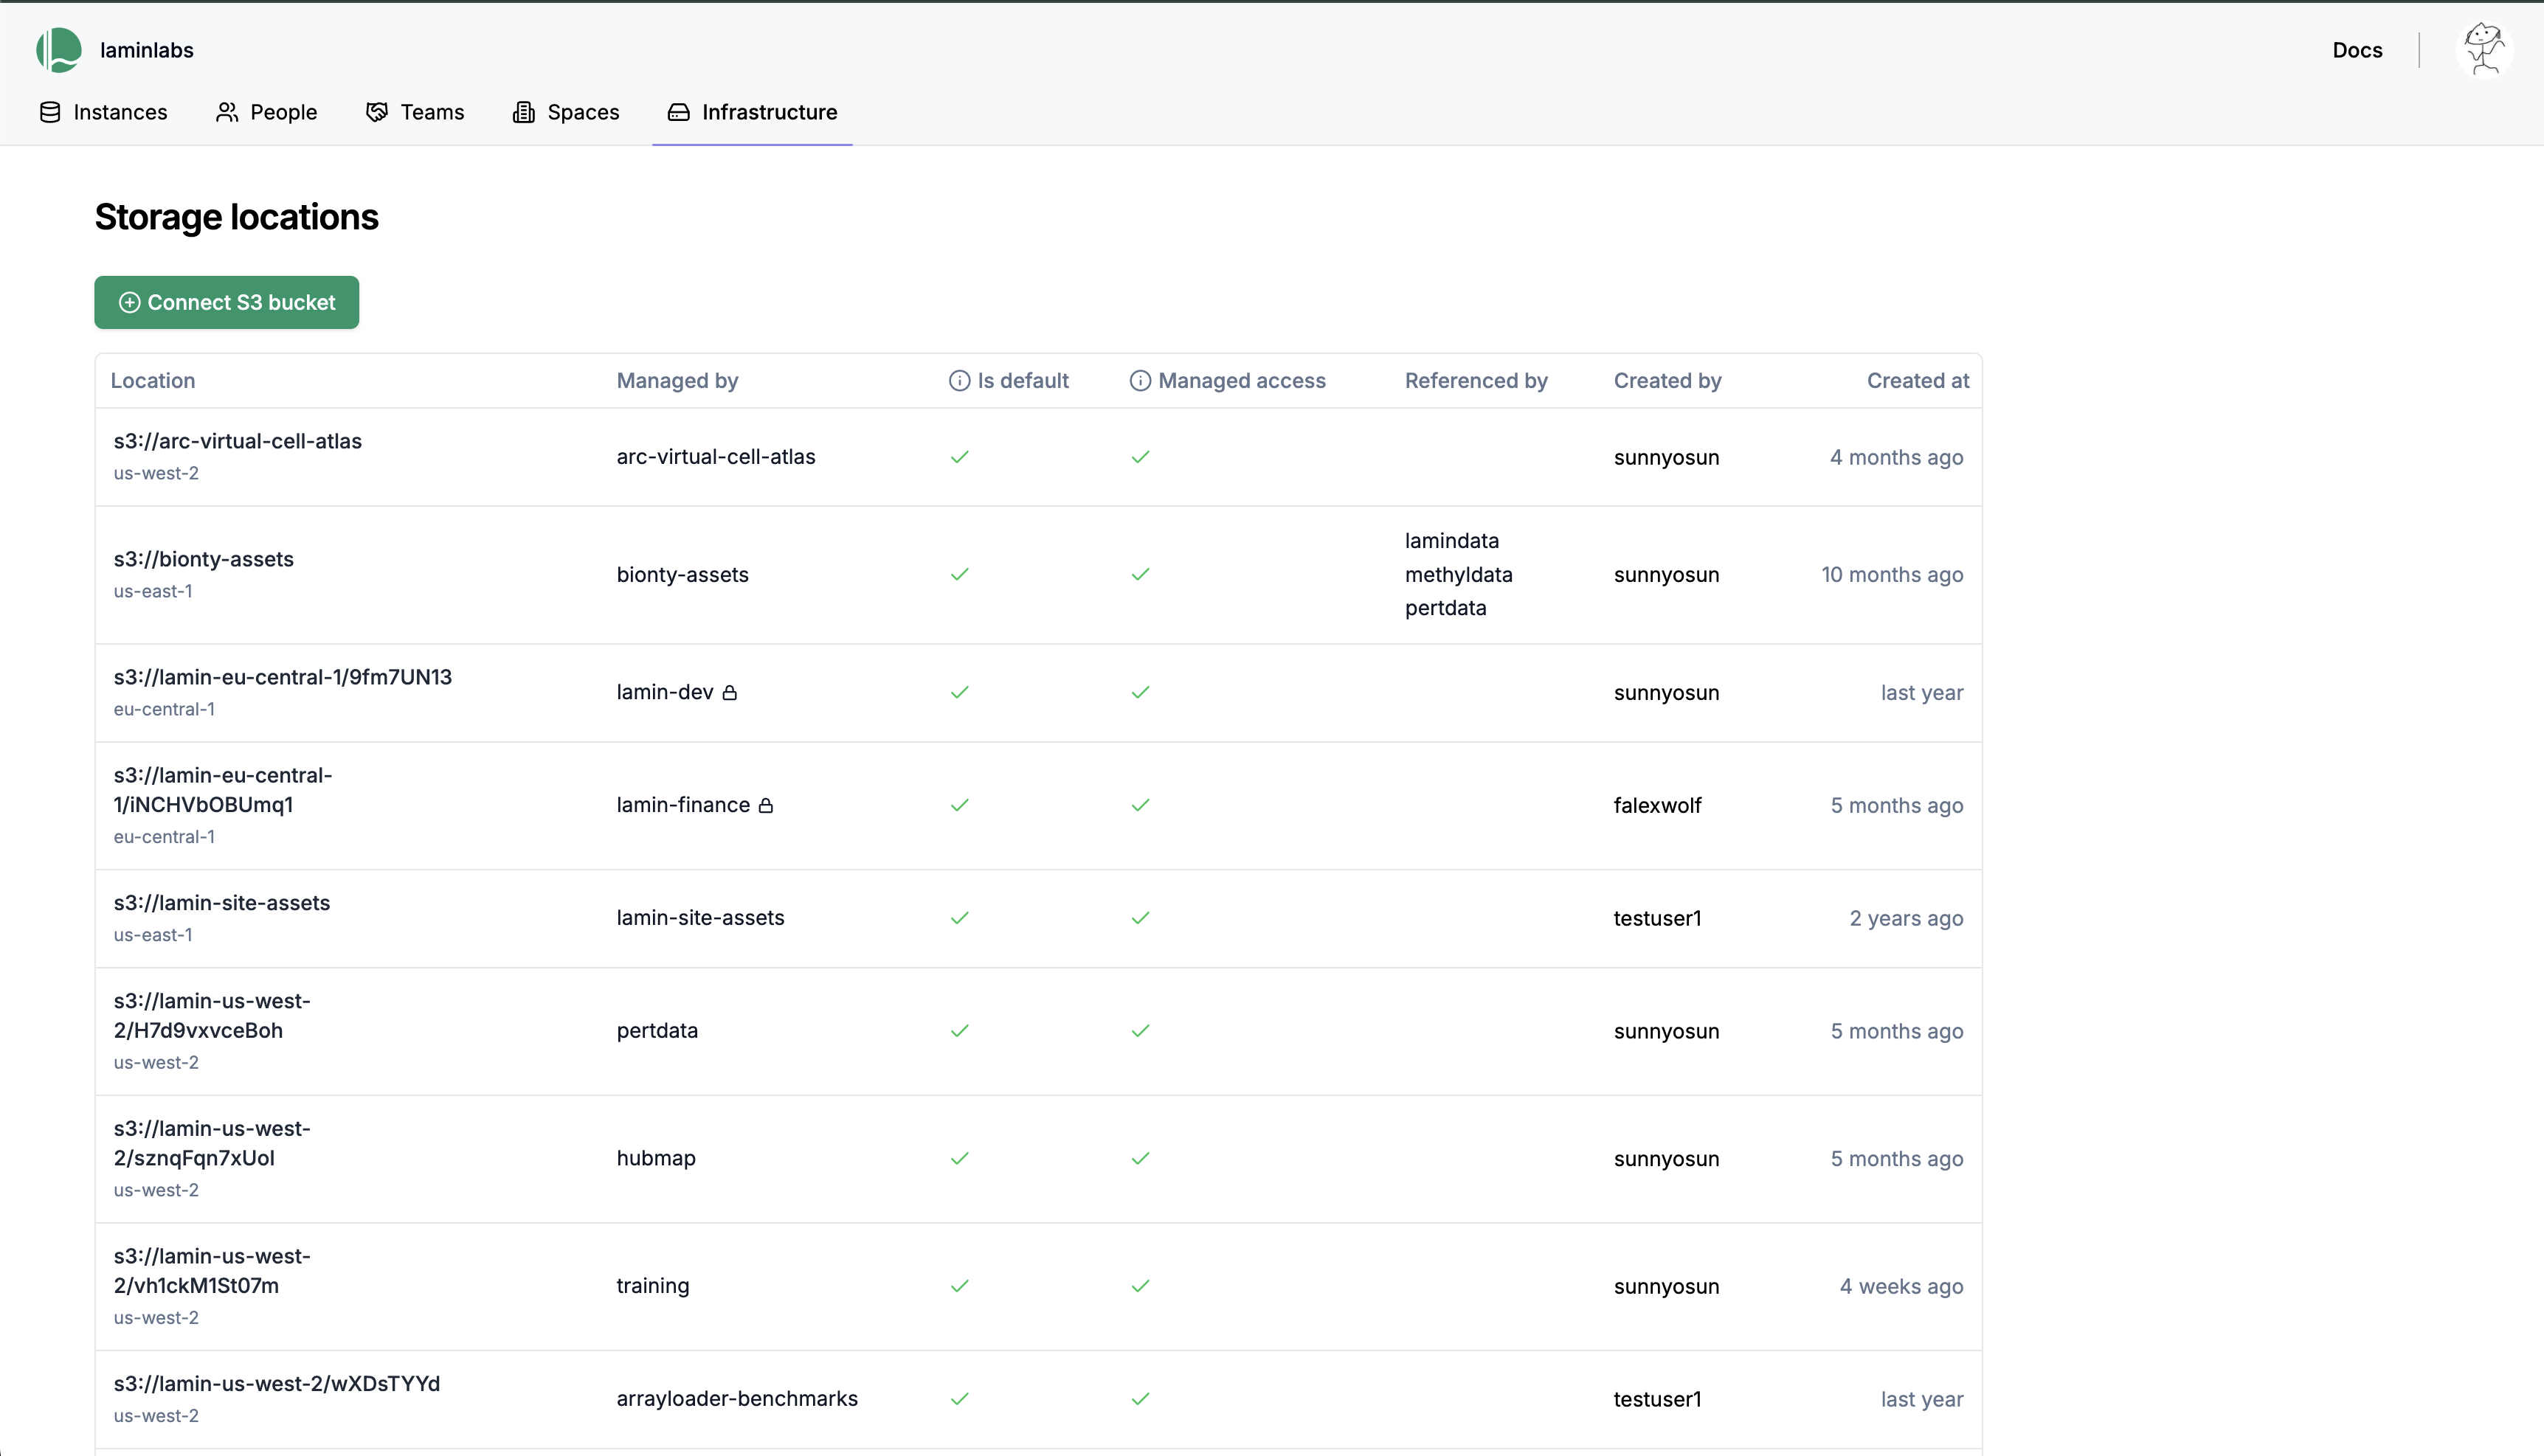Open the pertdata reference under bionty-assets

pyautogui.click(x=1446, y=608)
